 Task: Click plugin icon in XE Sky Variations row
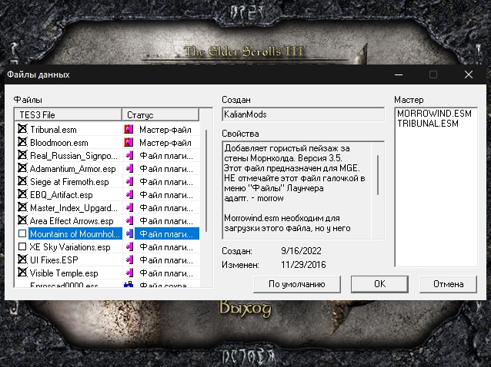(129, 246)
